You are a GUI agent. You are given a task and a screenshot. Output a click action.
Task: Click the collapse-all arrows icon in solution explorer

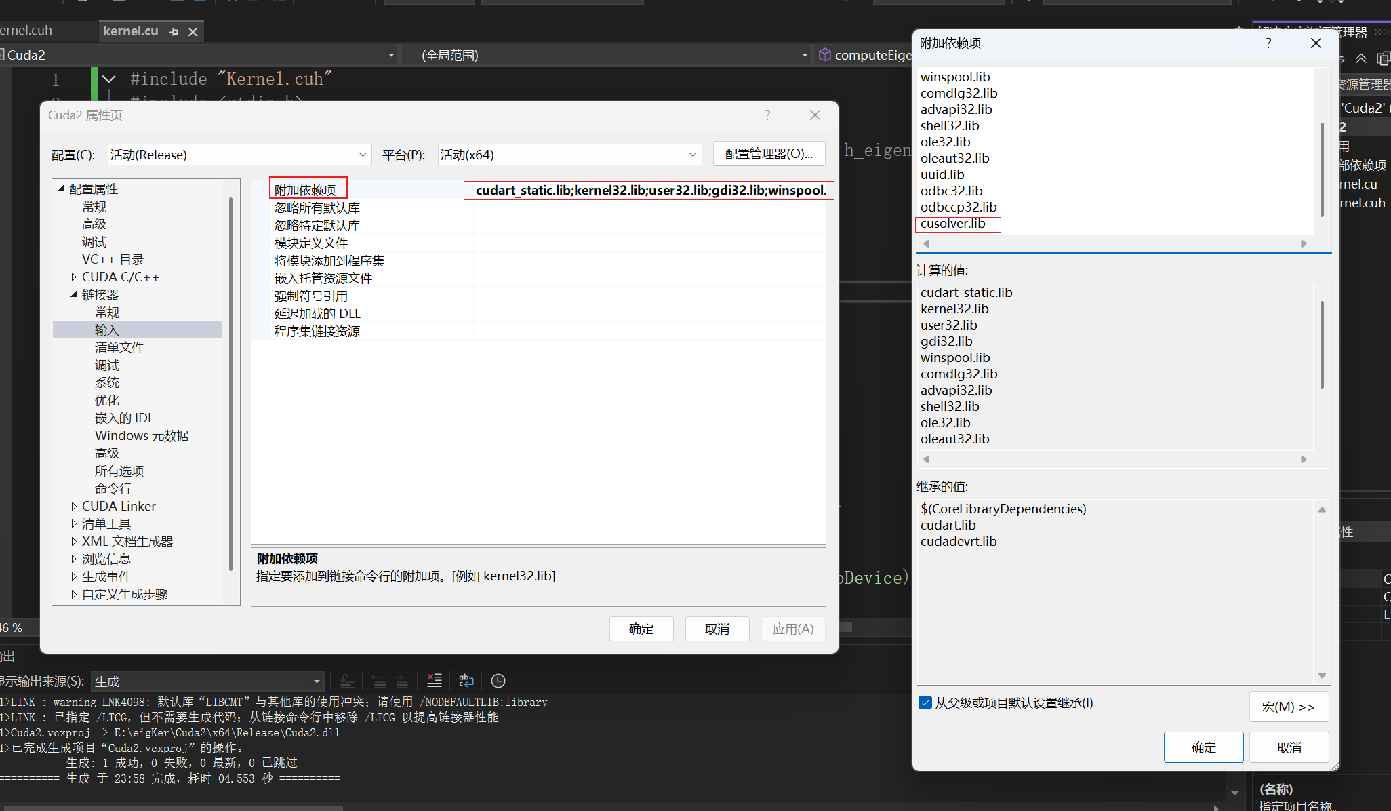(1361, 58)
